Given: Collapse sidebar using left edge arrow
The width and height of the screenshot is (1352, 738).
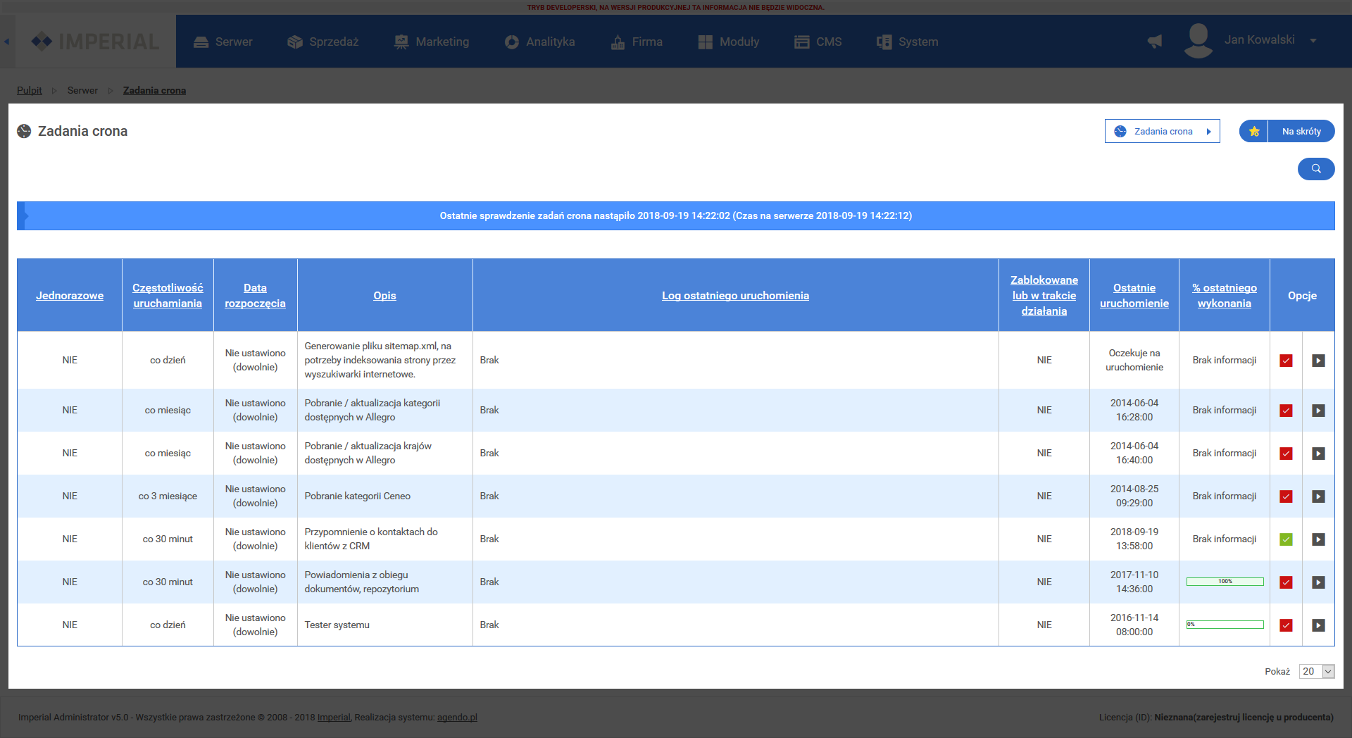Looking at the screenshot, I should (6, 42).
